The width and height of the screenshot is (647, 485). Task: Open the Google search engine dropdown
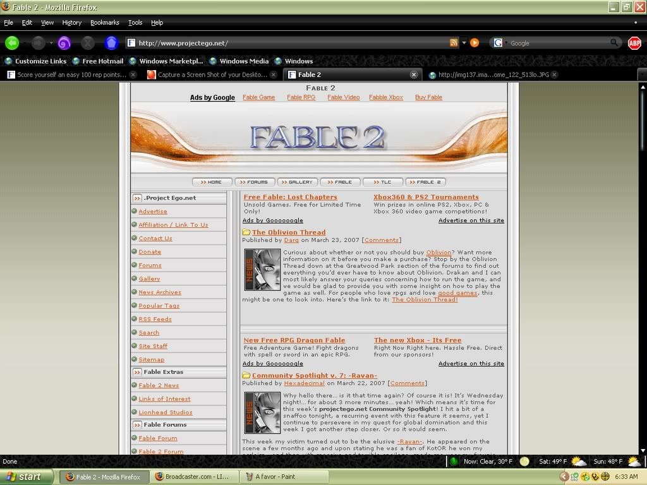point(500,43)
